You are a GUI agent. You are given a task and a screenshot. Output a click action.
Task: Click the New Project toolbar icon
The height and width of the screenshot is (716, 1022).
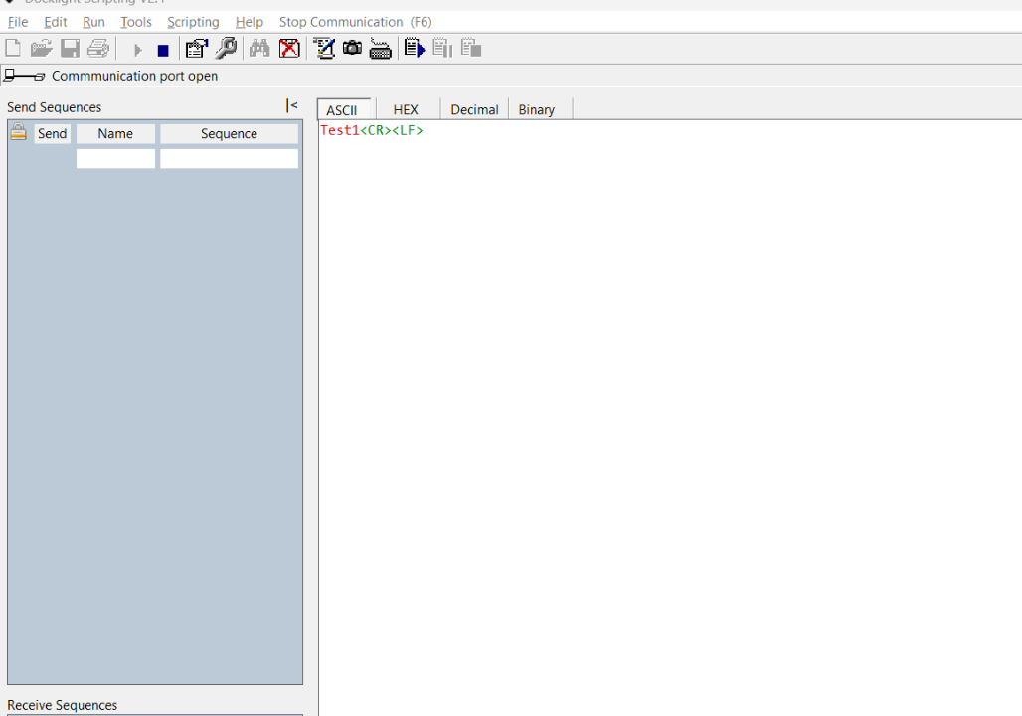[x=13, y=49]
